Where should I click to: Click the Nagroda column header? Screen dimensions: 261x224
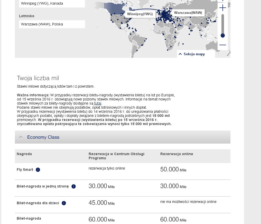(24, 154)
